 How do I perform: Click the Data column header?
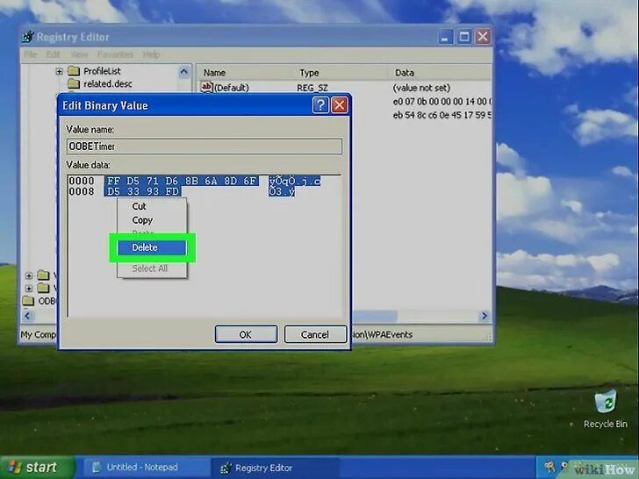point(405,73)
